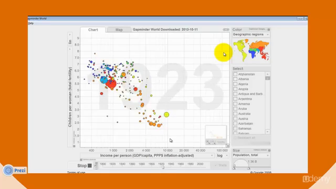The image size is (336, 189).
Task: Tick the Antigua and Barb checkbox
Action: coord(235,94)
